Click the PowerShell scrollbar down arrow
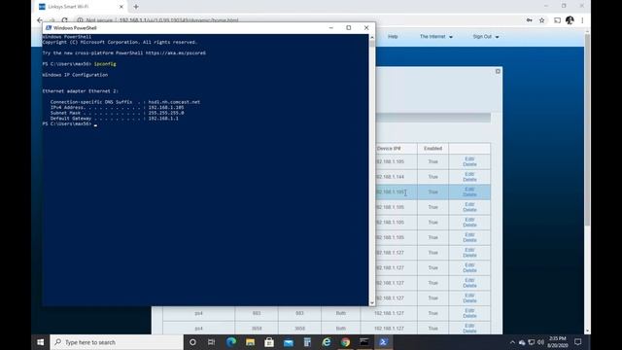This screenshot has height=350, width=622. click(x=371, y=302)
